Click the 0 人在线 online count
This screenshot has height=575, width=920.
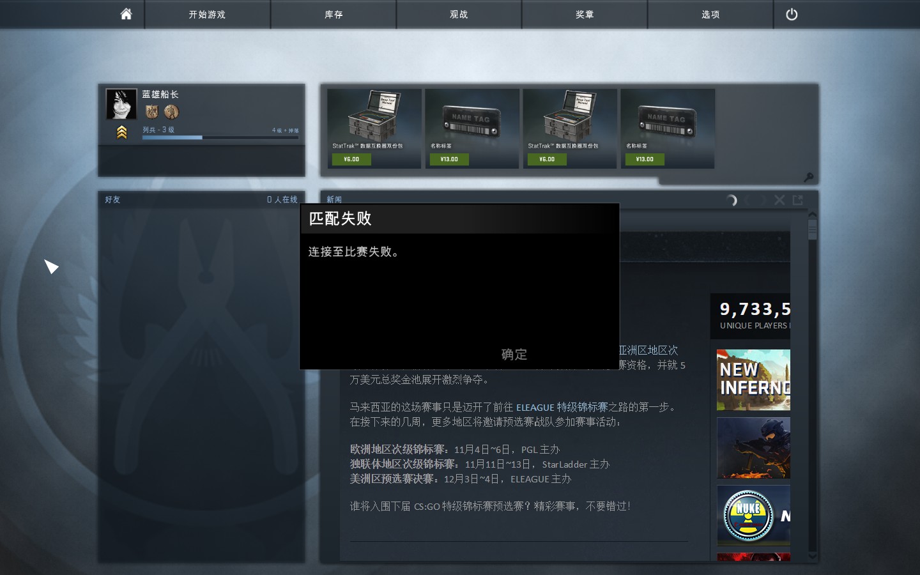coord(282,199)
